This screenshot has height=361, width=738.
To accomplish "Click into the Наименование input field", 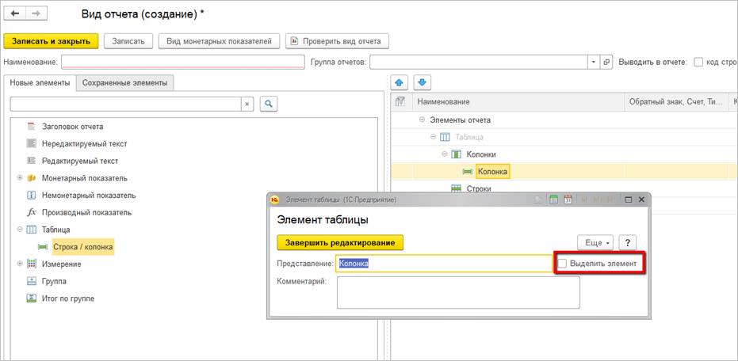I will [x=183, y=62].
